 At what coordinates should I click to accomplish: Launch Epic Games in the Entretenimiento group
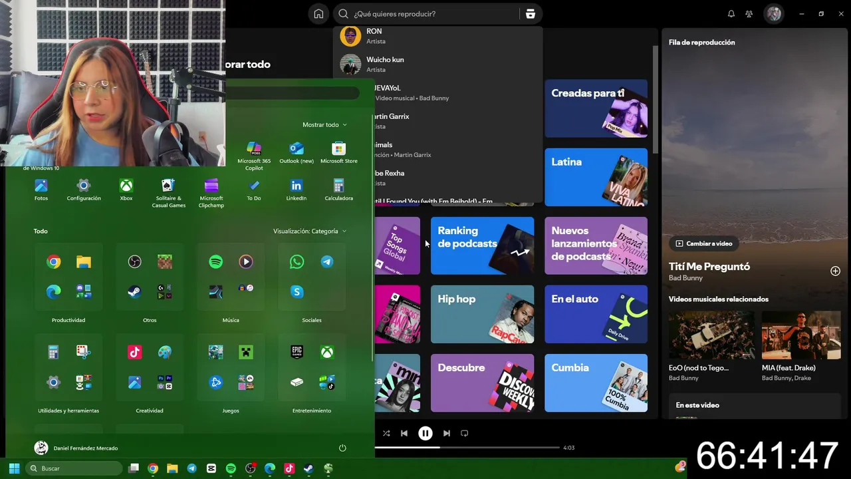pos(297,353)
